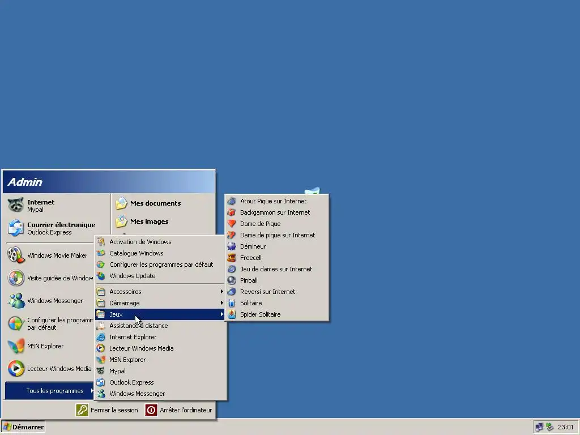This screenshot has height=435, width=580.
Task: Click the Activation de Windows keys icon
Action: pos(101,242)
